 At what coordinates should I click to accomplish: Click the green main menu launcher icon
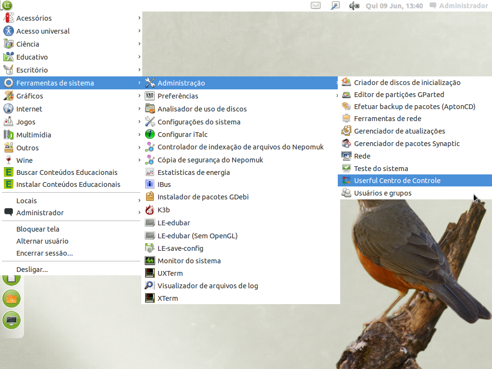click(x=7, y=5)
